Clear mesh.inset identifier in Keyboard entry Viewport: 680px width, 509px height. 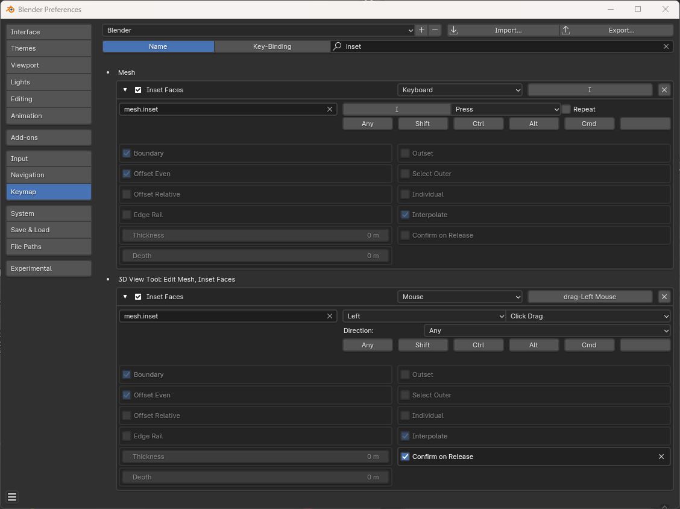click(x=330, y=109)
